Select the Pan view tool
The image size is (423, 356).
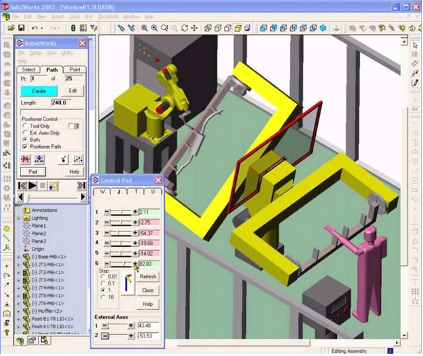point(194,28)
